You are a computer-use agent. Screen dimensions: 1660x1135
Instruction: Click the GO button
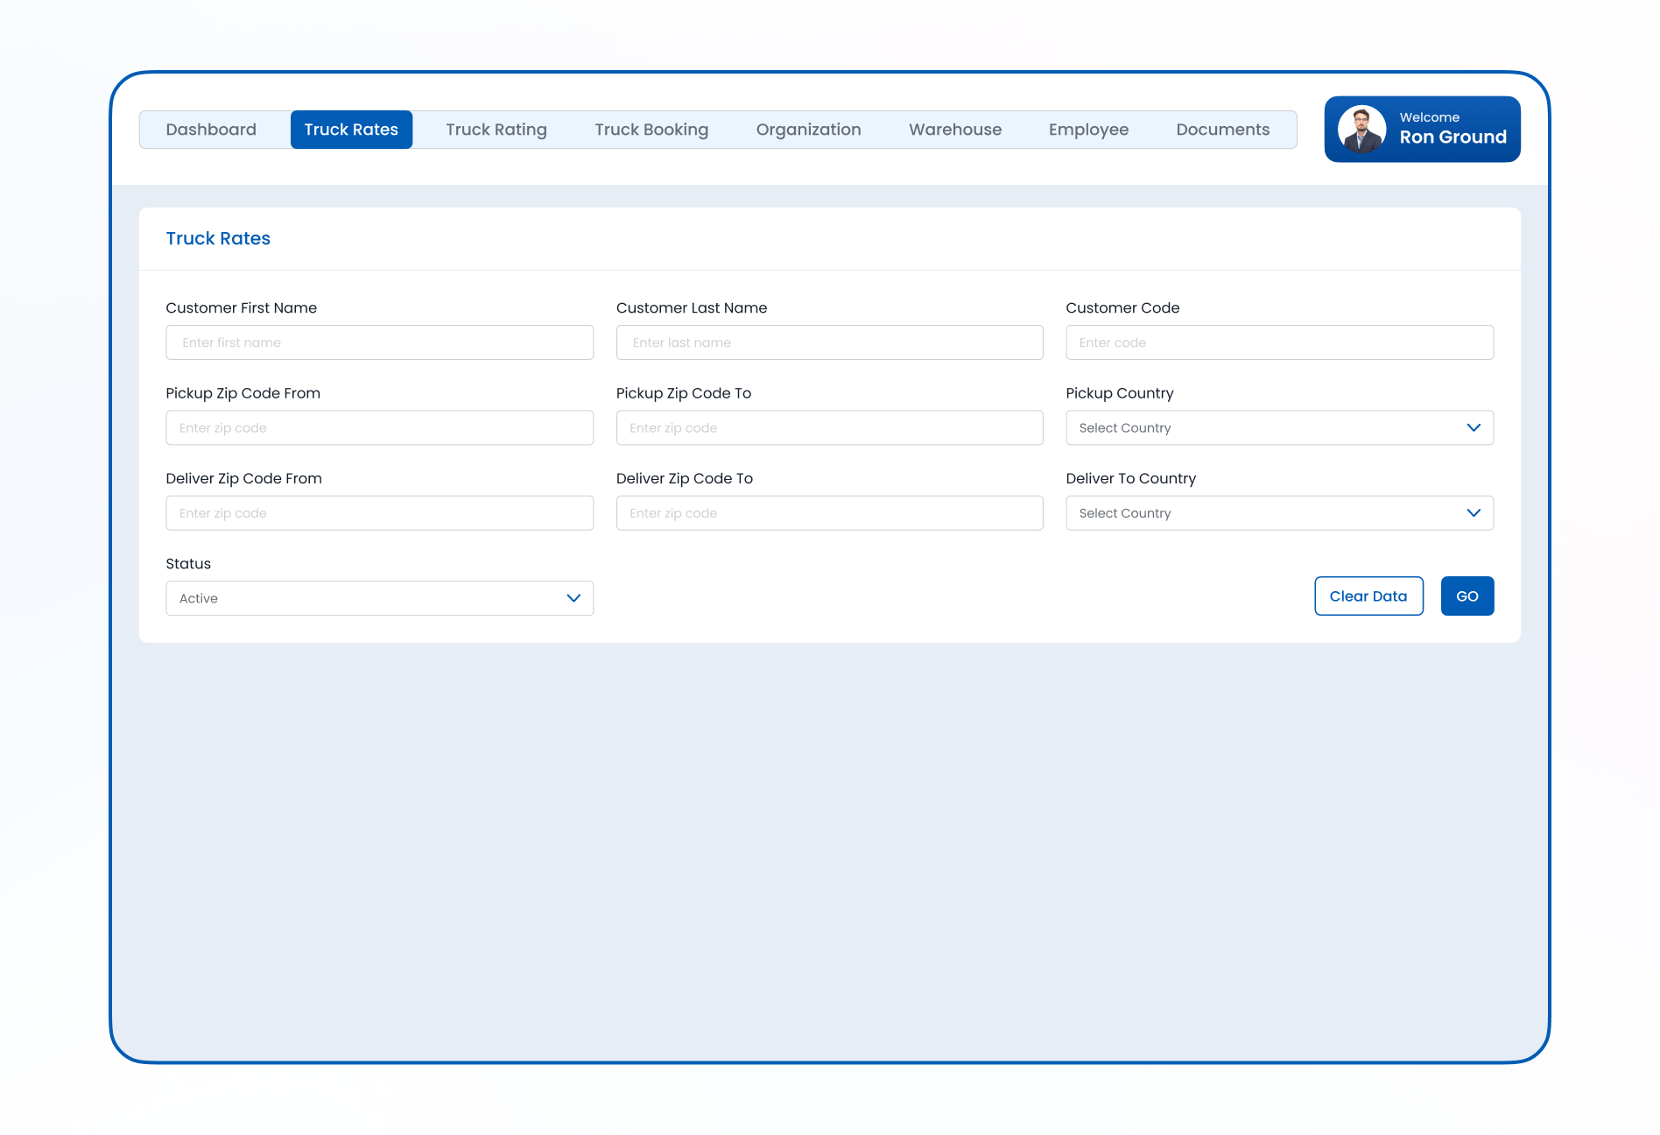(1467, 596)
